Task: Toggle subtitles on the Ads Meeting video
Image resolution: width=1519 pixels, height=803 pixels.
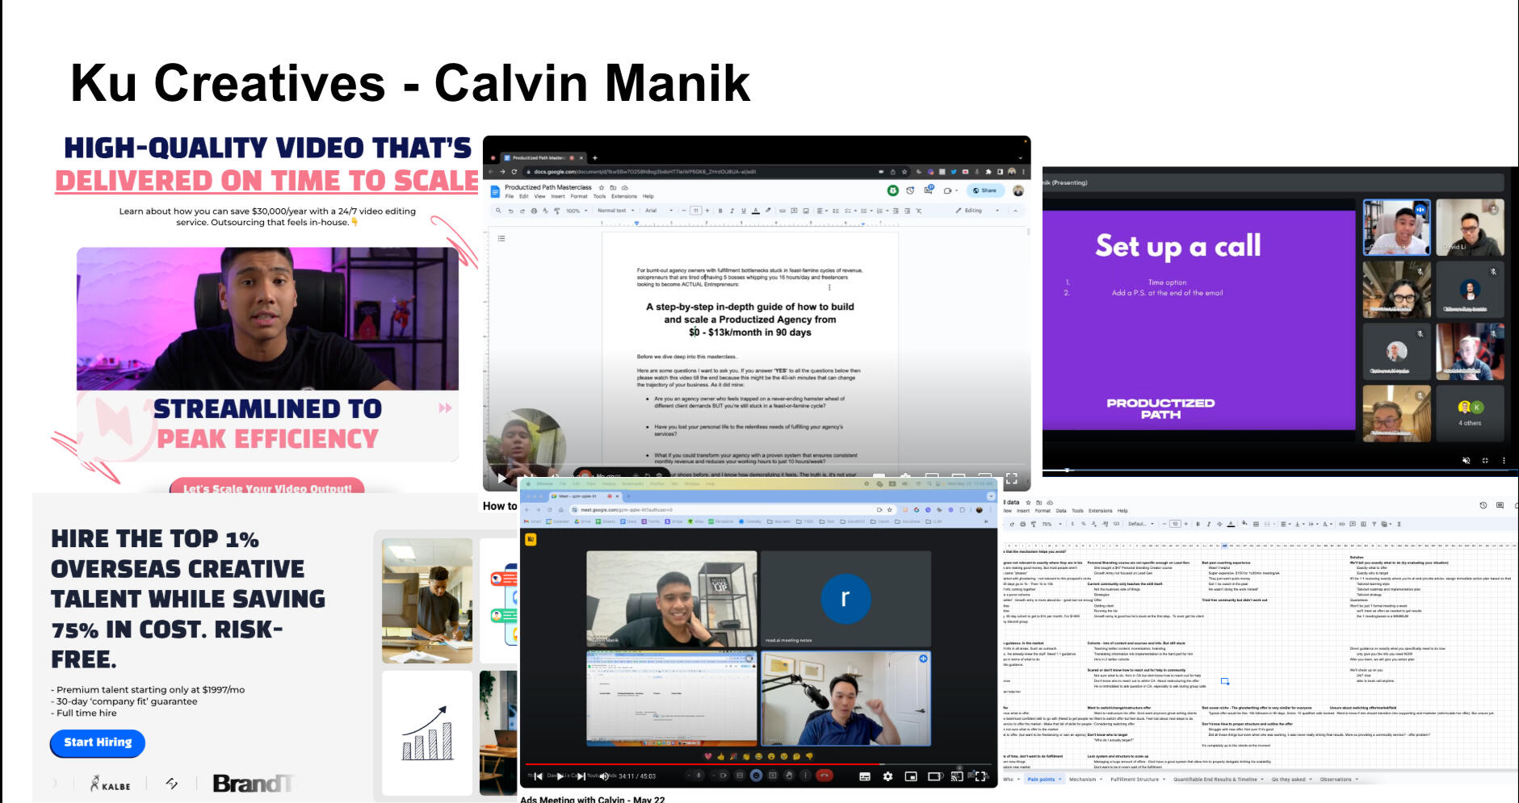Action: pyautogui.click(x=865, y=776)
